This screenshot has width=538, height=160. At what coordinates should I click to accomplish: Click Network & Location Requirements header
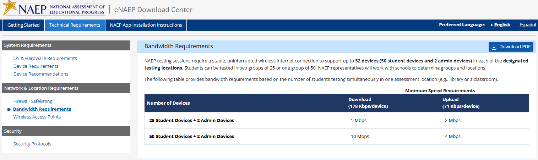66,88
